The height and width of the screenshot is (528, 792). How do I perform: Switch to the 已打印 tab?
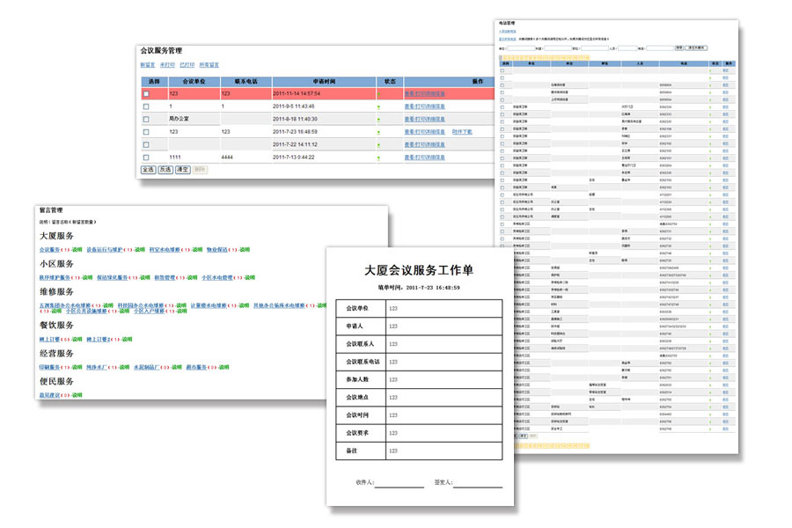pyautogui.click(x=187, y=64)
